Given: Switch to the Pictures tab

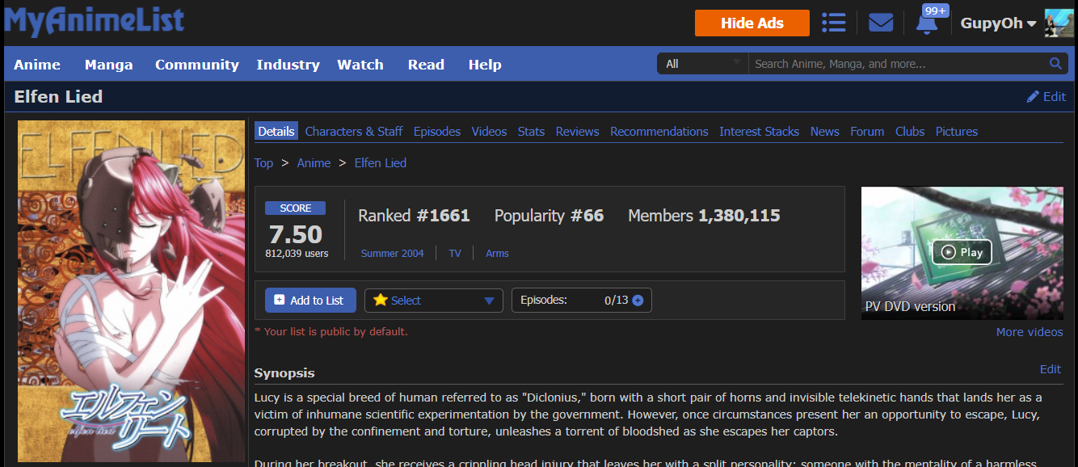Looking at the screenshot, I should point(957,131).
